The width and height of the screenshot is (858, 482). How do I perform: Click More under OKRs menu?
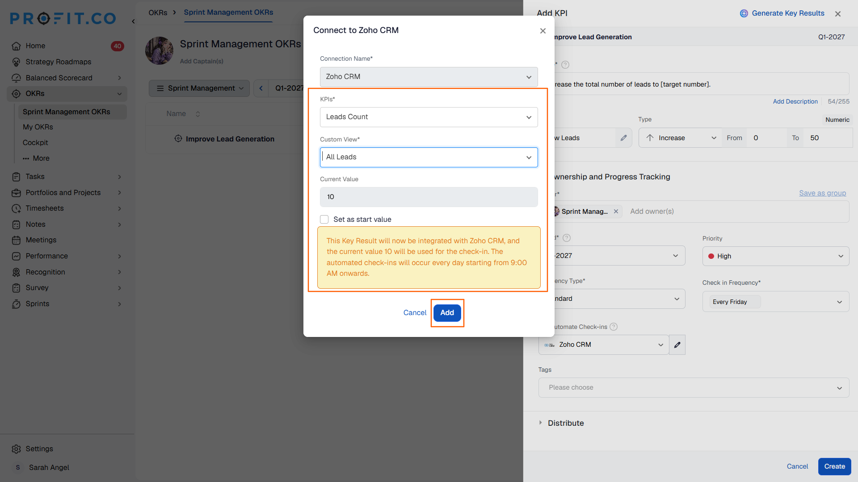click(x=36, y=158)
